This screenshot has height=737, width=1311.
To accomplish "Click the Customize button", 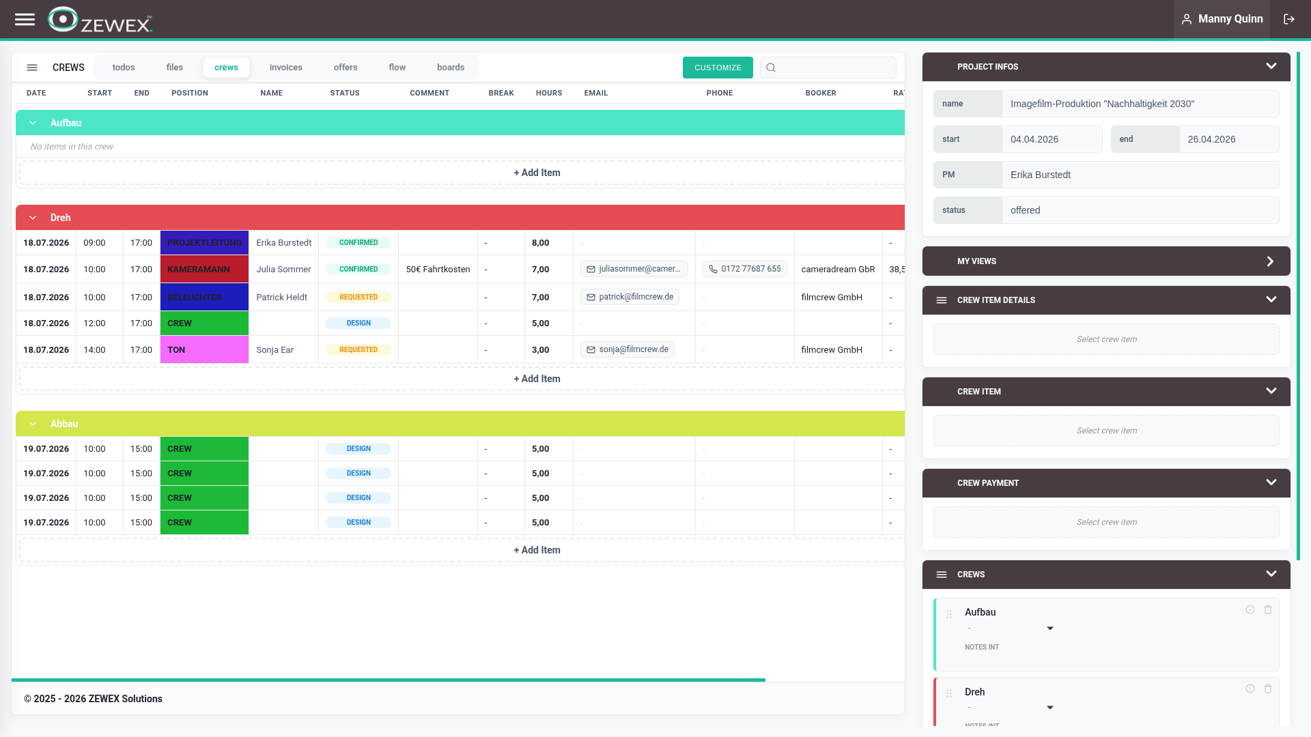I will (718, 68).
